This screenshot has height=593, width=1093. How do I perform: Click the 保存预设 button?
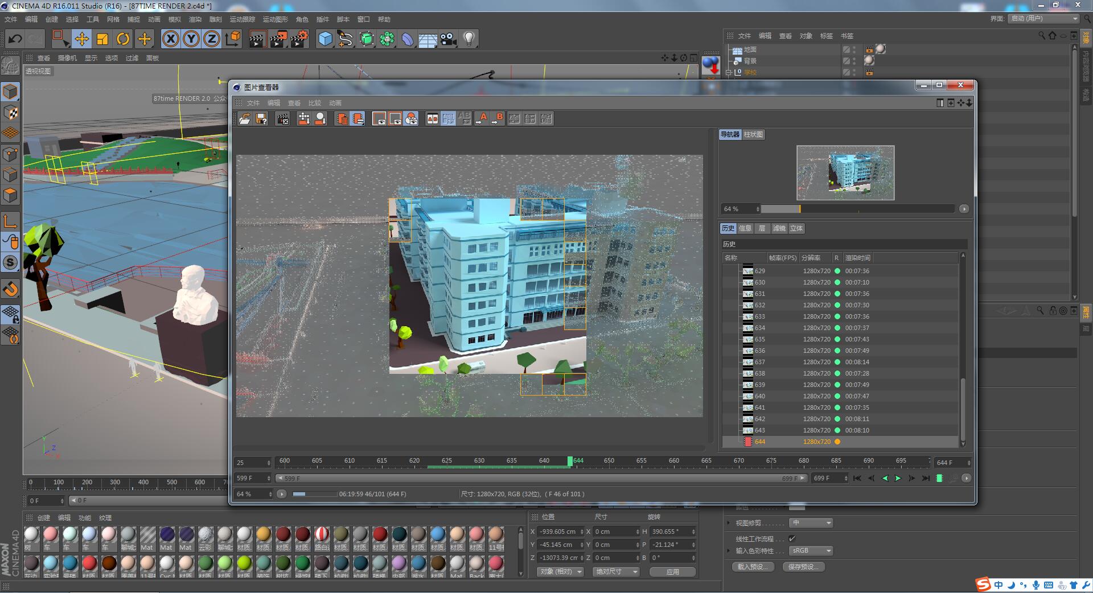click(x=803, y=566)
